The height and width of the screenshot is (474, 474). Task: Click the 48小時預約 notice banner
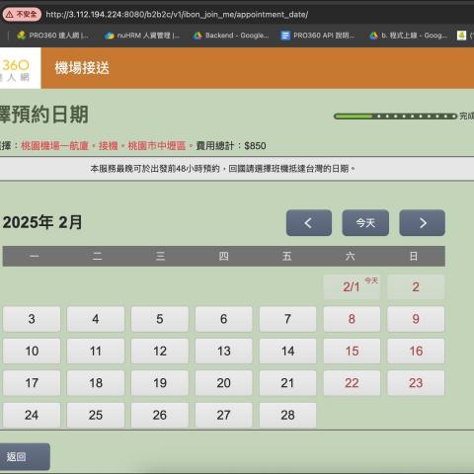click(237, 169)
